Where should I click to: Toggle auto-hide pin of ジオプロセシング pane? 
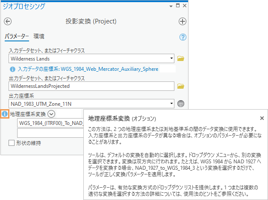point(177,6)
